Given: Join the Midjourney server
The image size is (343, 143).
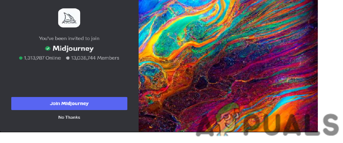Looking at the screenshot, I should 69,104.
